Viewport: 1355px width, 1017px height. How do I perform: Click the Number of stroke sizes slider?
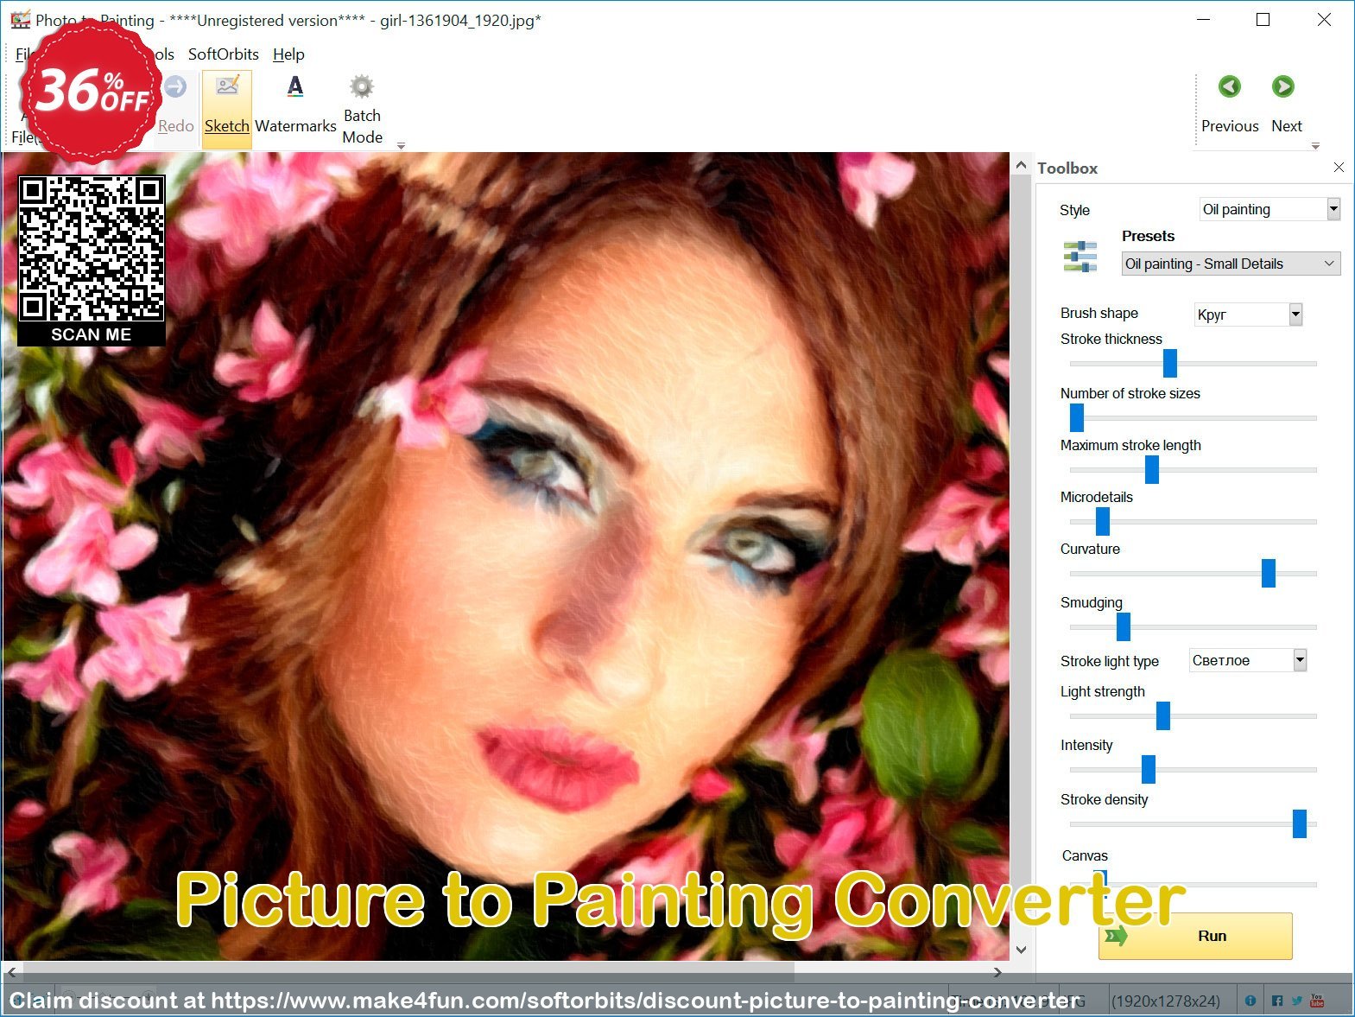pos(1193,418)
